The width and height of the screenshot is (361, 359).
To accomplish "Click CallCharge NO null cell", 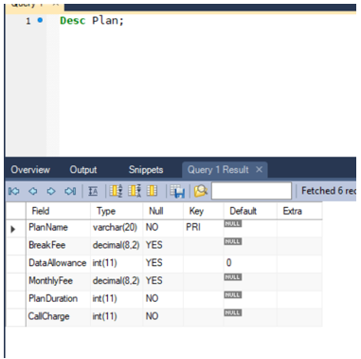I will tap(163, 316).
